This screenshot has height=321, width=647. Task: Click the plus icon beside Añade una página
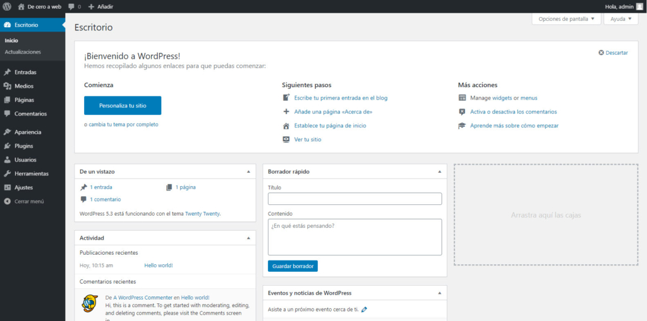coord(286,112)
